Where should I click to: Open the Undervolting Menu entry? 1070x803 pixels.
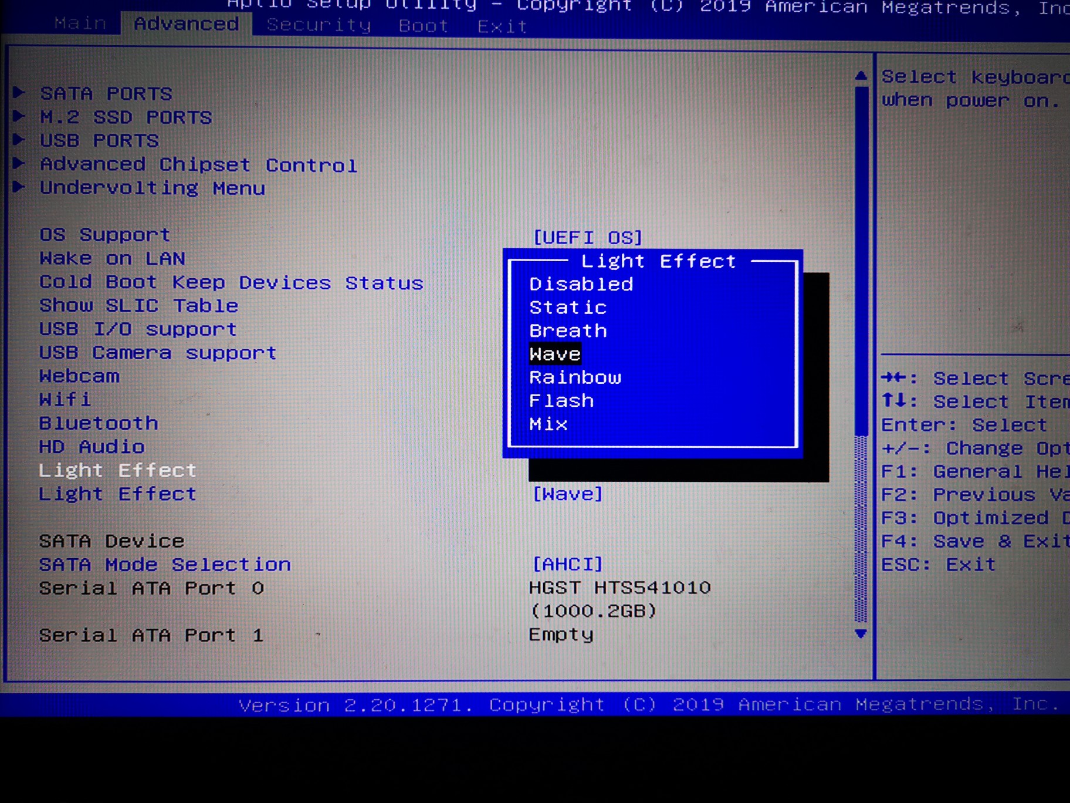coord(153,188)
